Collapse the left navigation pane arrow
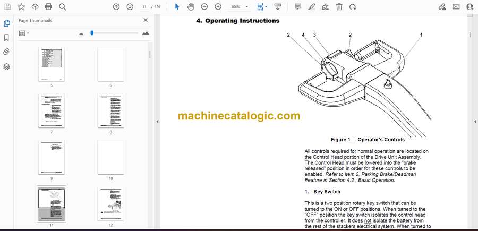The image size is (478, 231). pyautogui.click(x=157, y=122)
